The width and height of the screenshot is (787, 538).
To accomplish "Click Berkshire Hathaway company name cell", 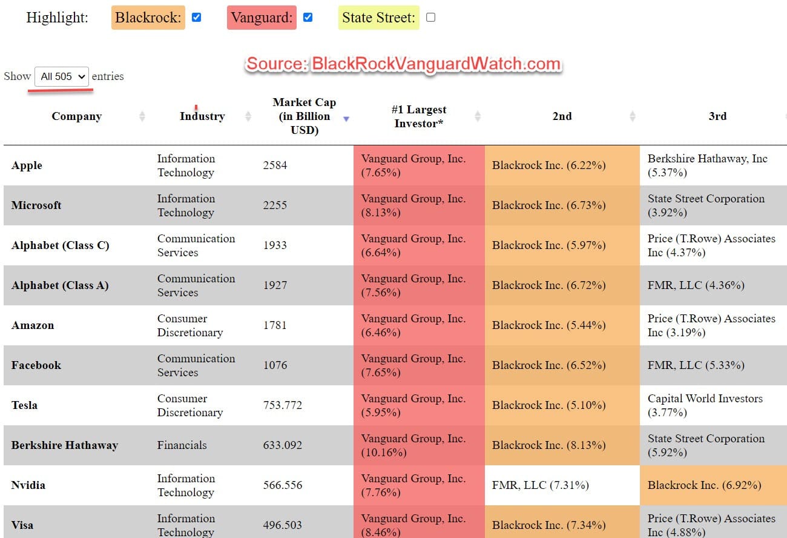I will click(x=65, y=445).
